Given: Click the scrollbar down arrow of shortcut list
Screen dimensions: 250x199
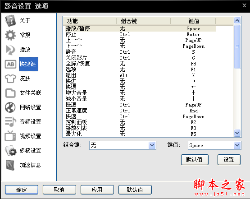Looking at the screenshot, I should (x=237, y=133).
